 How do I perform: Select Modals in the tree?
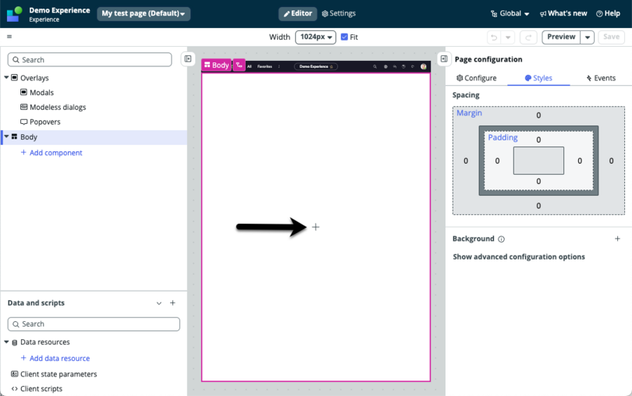(41, 92)
